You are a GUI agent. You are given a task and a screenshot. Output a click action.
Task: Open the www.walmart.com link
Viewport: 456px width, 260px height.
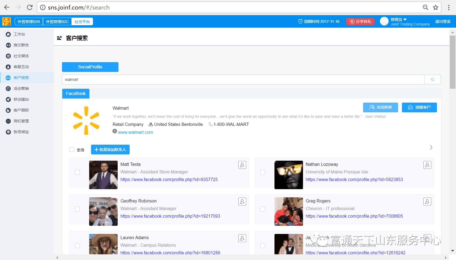coord(135,132)
